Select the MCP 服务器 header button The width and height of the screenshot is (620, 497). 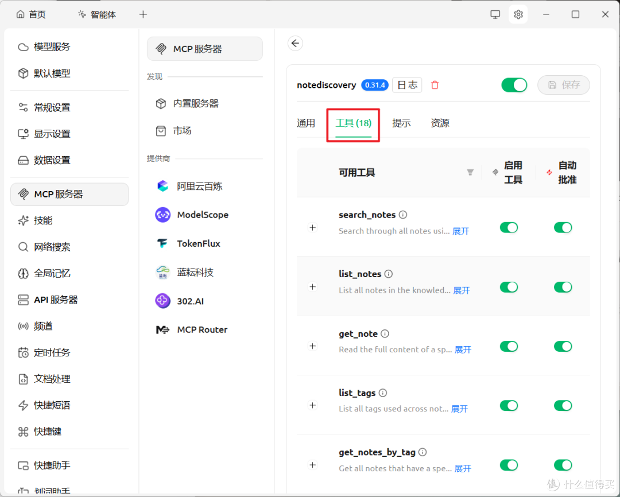tap(205, 49)
